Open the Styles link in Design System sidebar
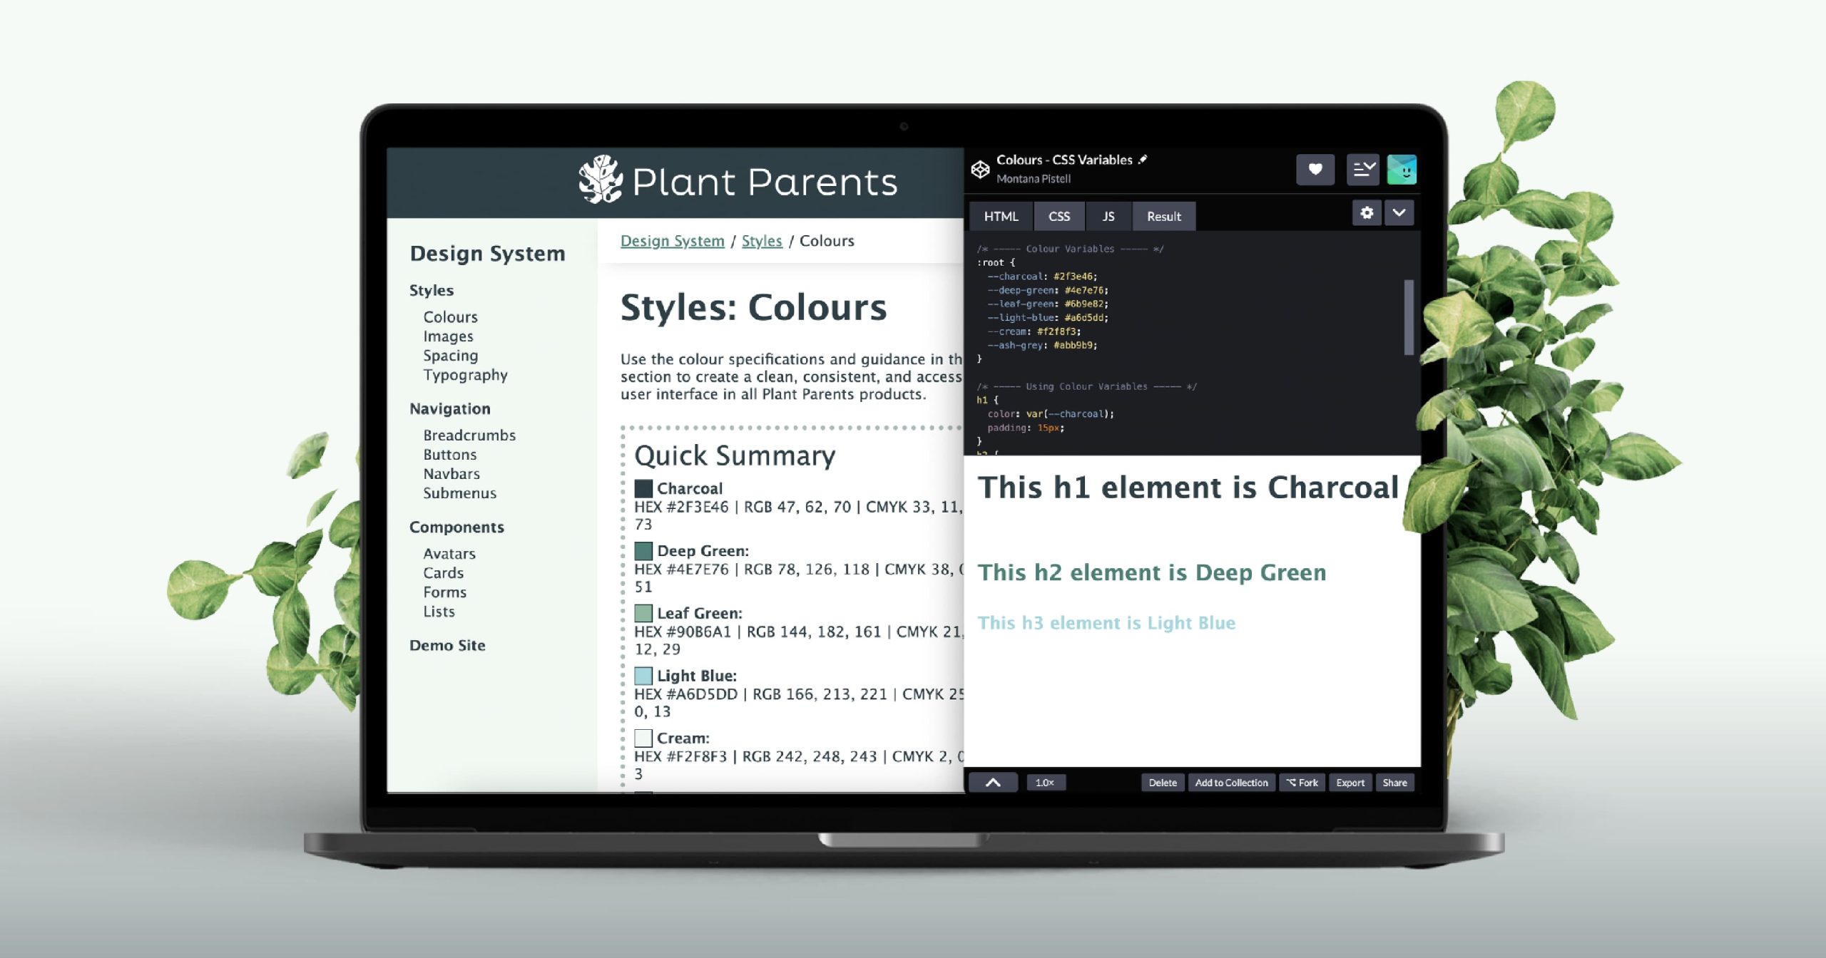The width and height of the screenshot is (1826, 958). coord(431,290)
